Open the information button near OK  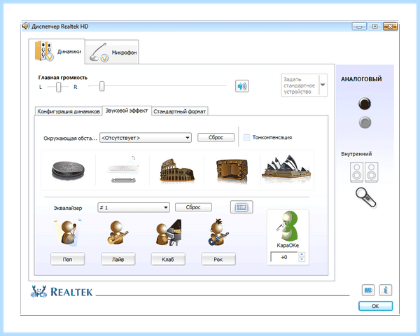[386, 290]
